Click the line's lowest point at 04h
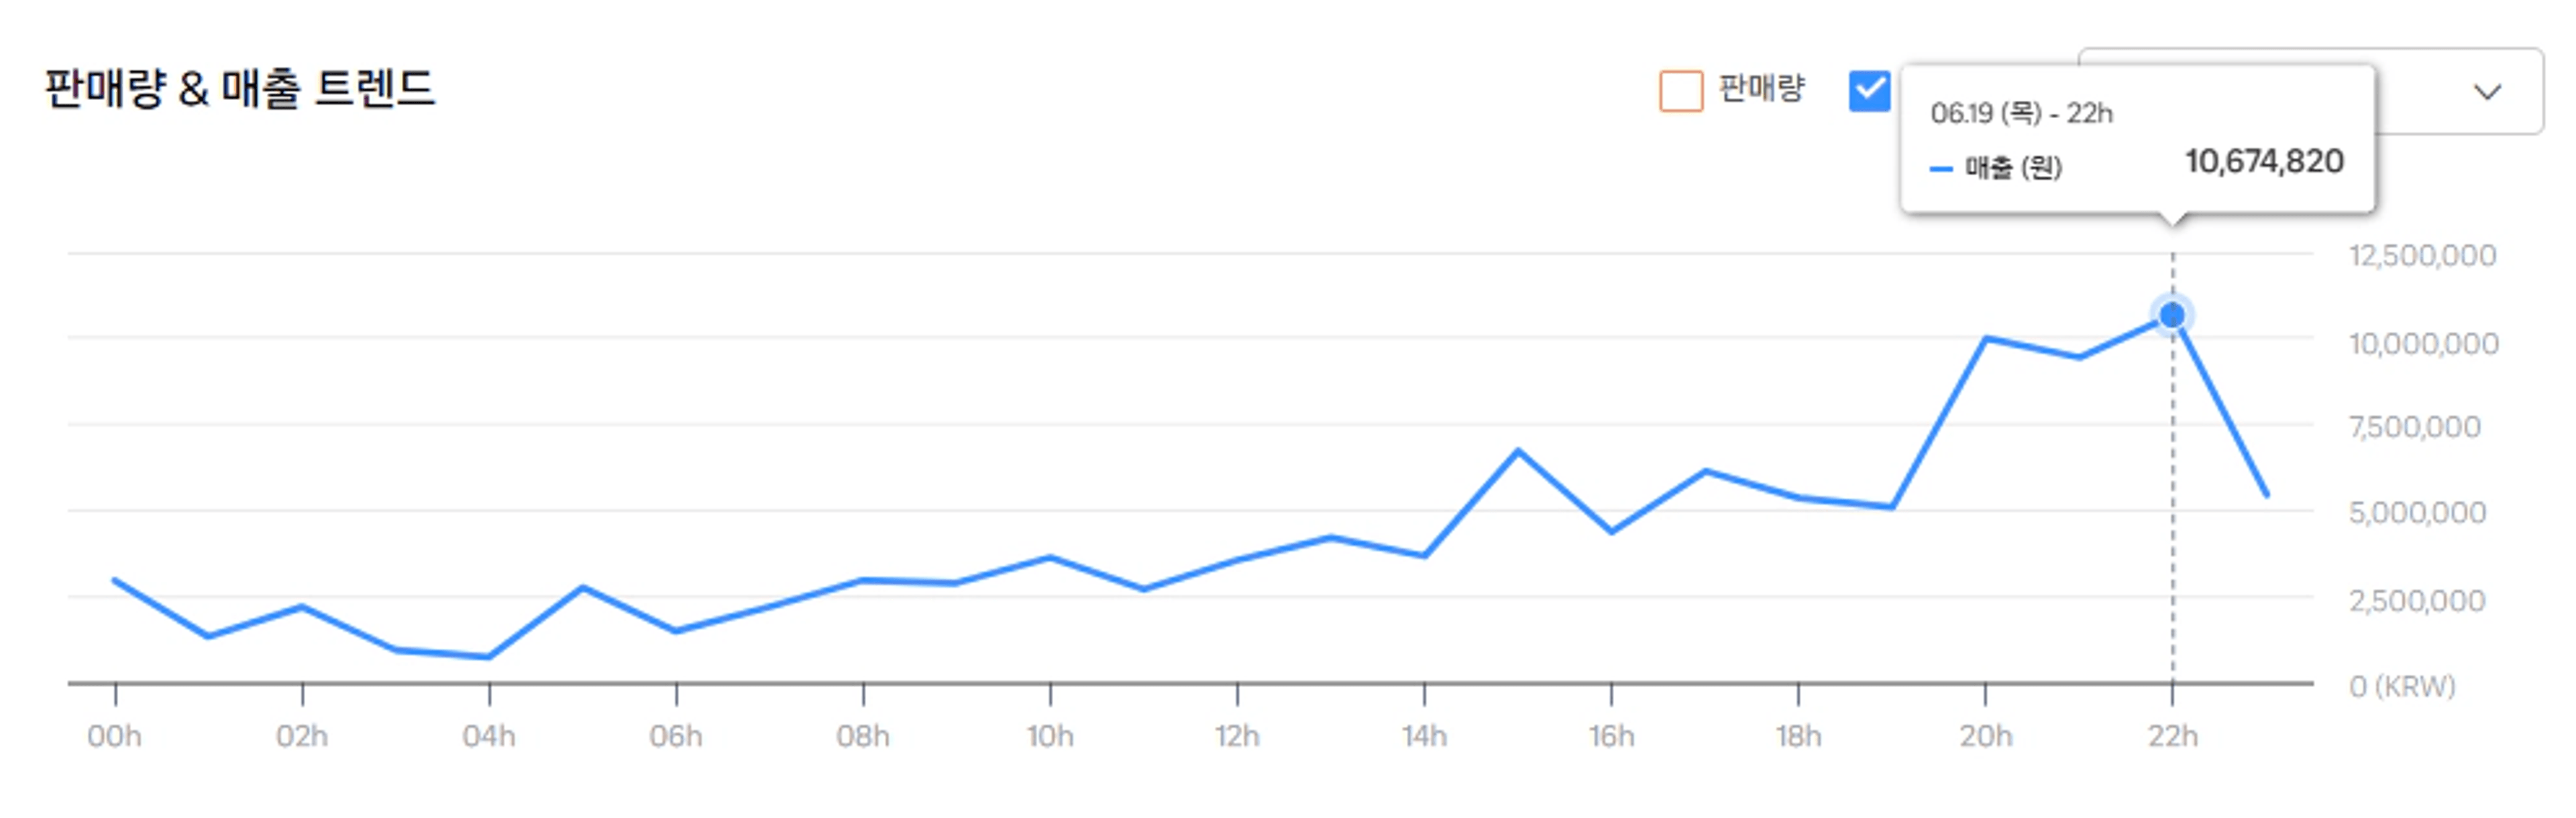This screenshot has width=2576, height=818. (x=489, y=657)
